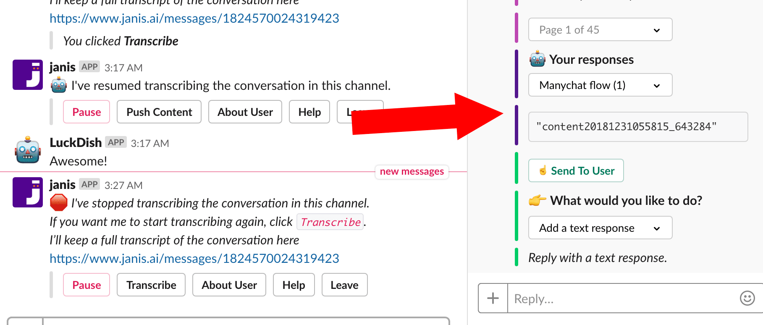The width and height of the screenshot is (763, 325).
Task: Click the What would you like to do? heading
Action: (x=626, y=200)
